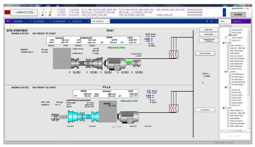Image resolution: width=255 pixels, height=147 pixels.
Task: Open F5_IO_S1_DOUT under the IO node
Action: [237, 103]
